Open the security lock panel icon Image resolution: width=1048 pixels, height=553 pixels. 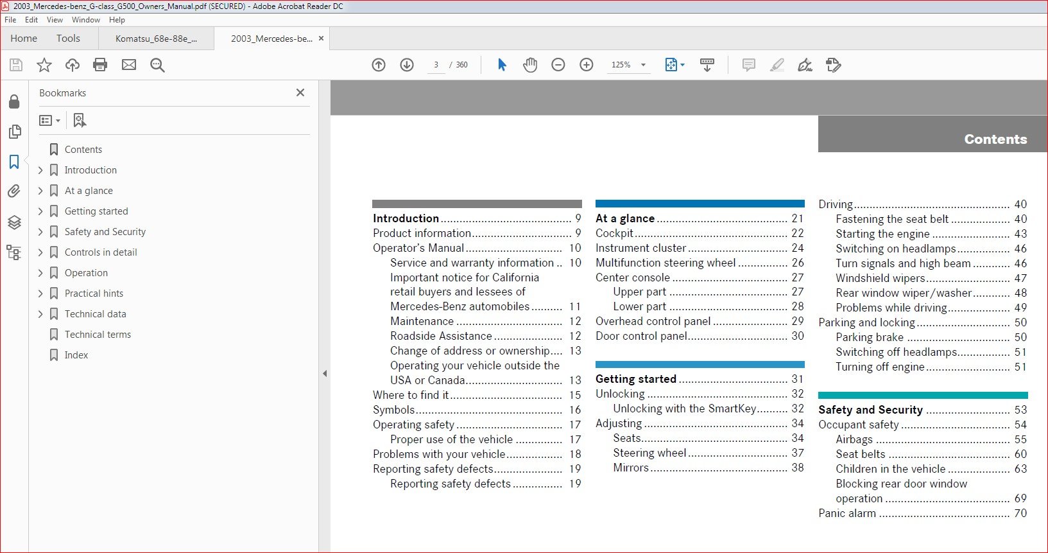tap(14, 101)
